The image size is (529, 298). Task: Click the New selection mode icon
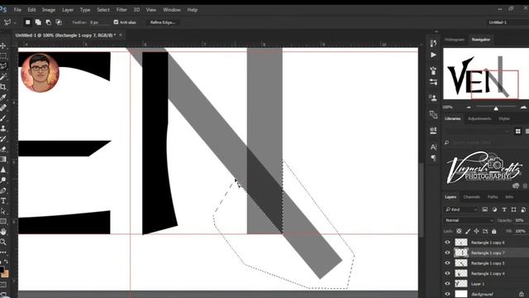27,22
